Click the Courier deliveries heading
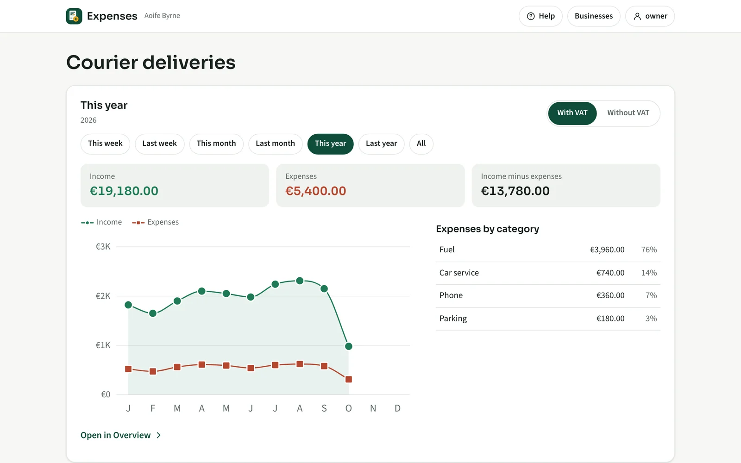741x463 pixels. pos(151,63)
